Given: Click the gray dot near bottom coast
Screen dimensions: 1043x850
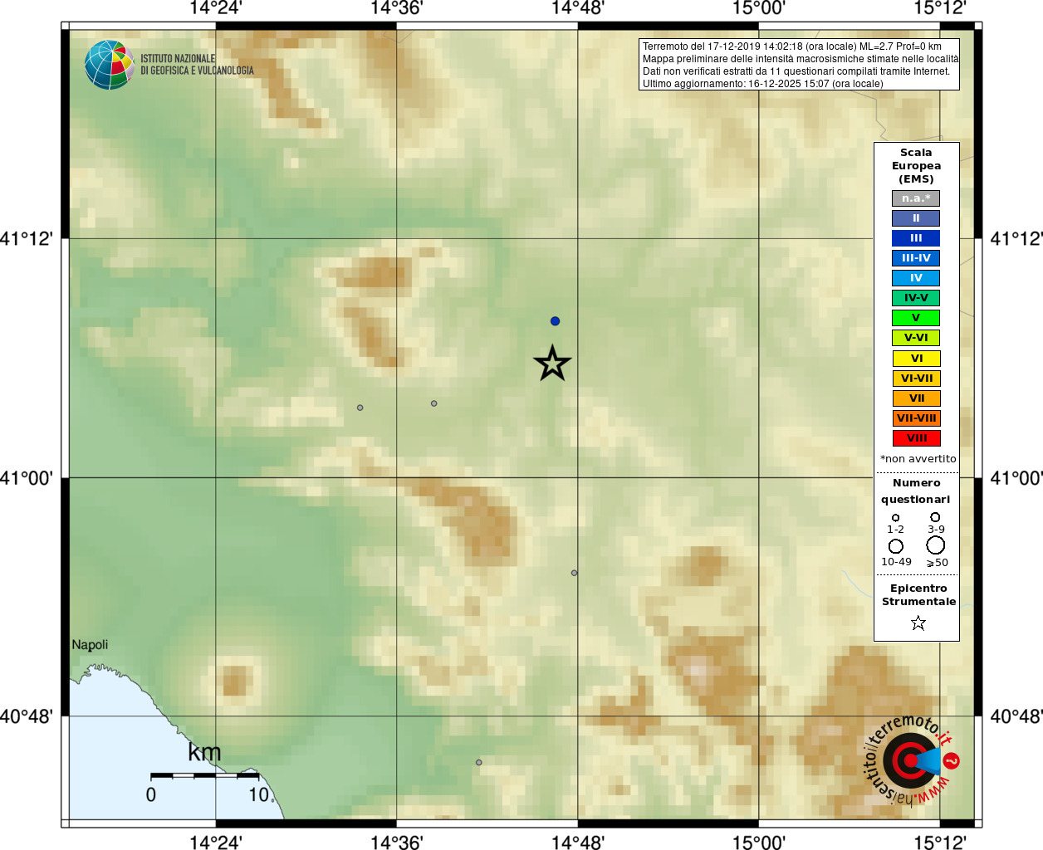Looking at the screenshot, I should coord(478,762).
